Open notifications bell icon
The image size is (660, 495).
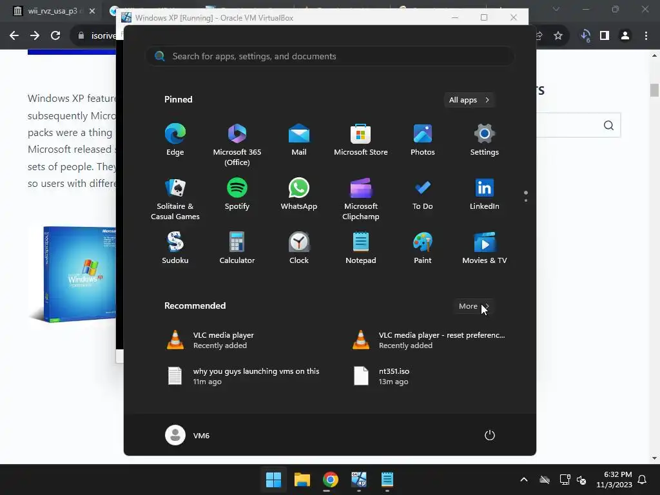click(643, 480)
